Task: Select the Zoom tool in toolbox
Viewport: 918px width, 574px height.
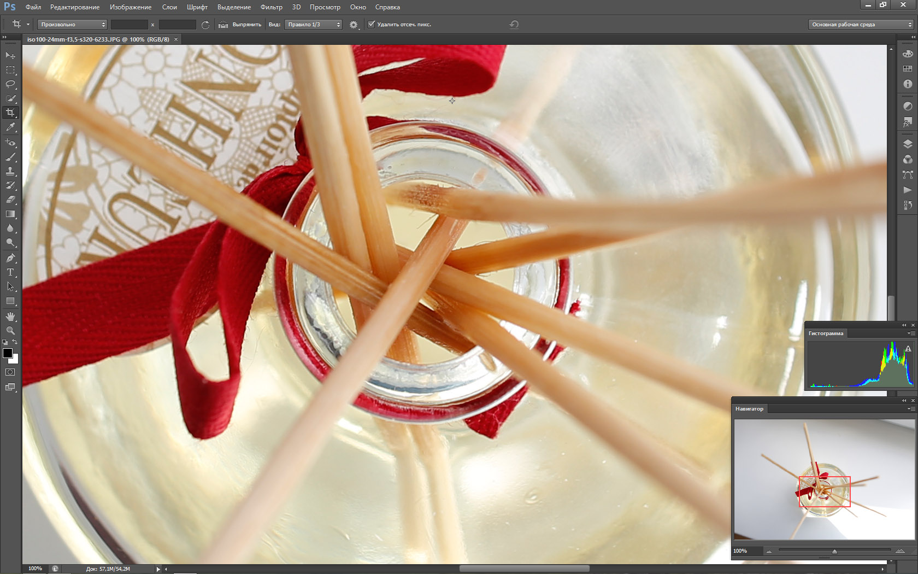Action: [10, 331]
